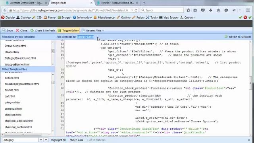Expand the Recent Files dropdown
The width and height of the screenshot is (254, 143).
pos(92,31)
